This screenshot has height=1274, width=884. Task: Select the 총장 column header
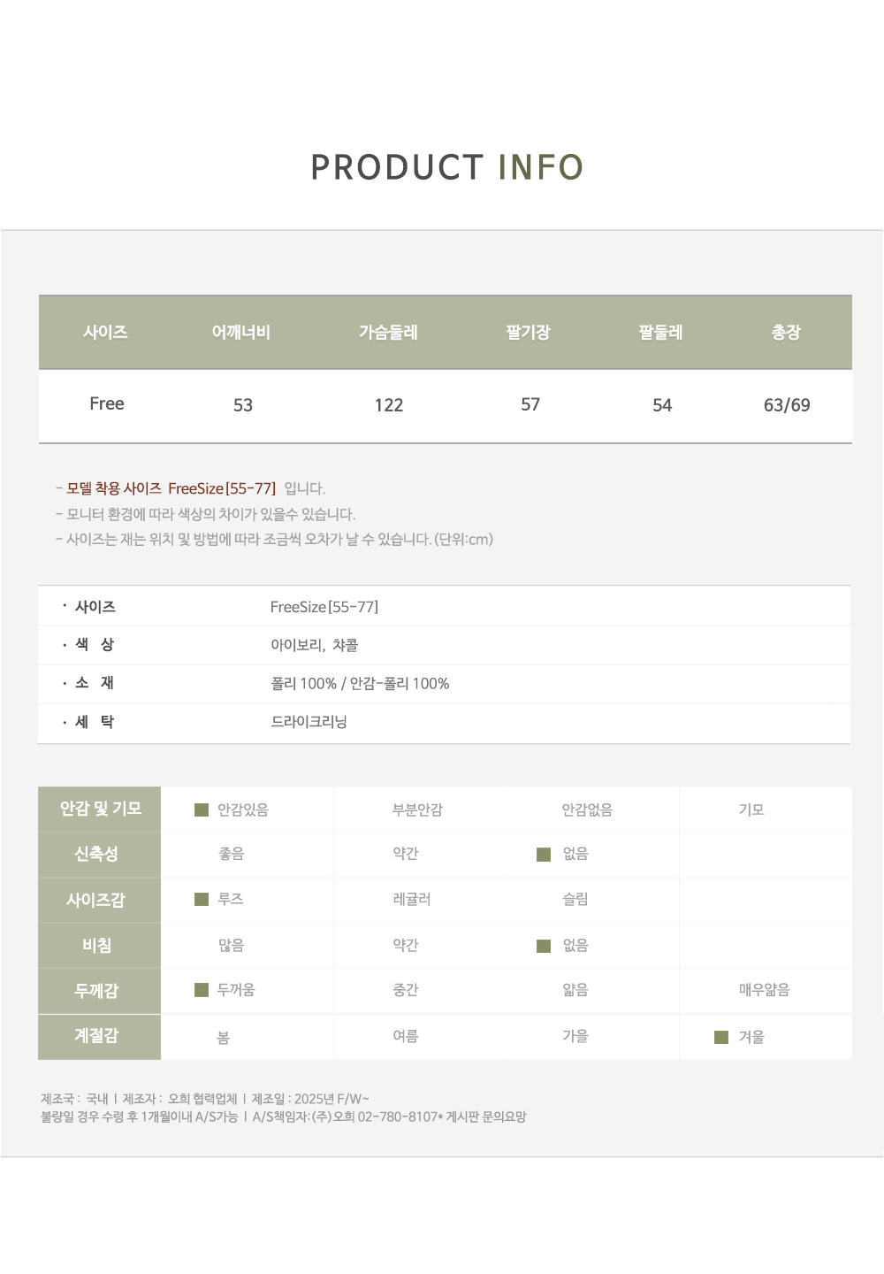point(786,333)
